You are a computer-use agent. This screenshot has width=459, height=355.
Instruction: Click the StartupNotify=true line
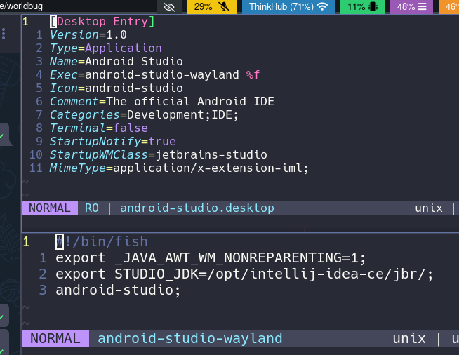point(113,141)
